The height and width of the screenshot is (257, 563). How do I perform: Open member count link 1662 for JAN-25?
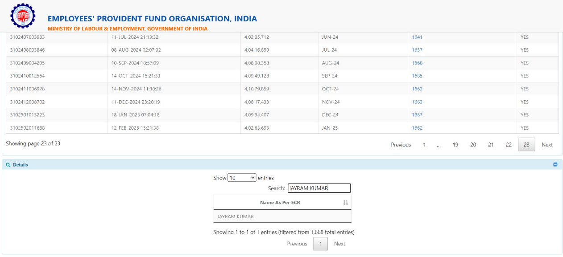click(417, 128)
